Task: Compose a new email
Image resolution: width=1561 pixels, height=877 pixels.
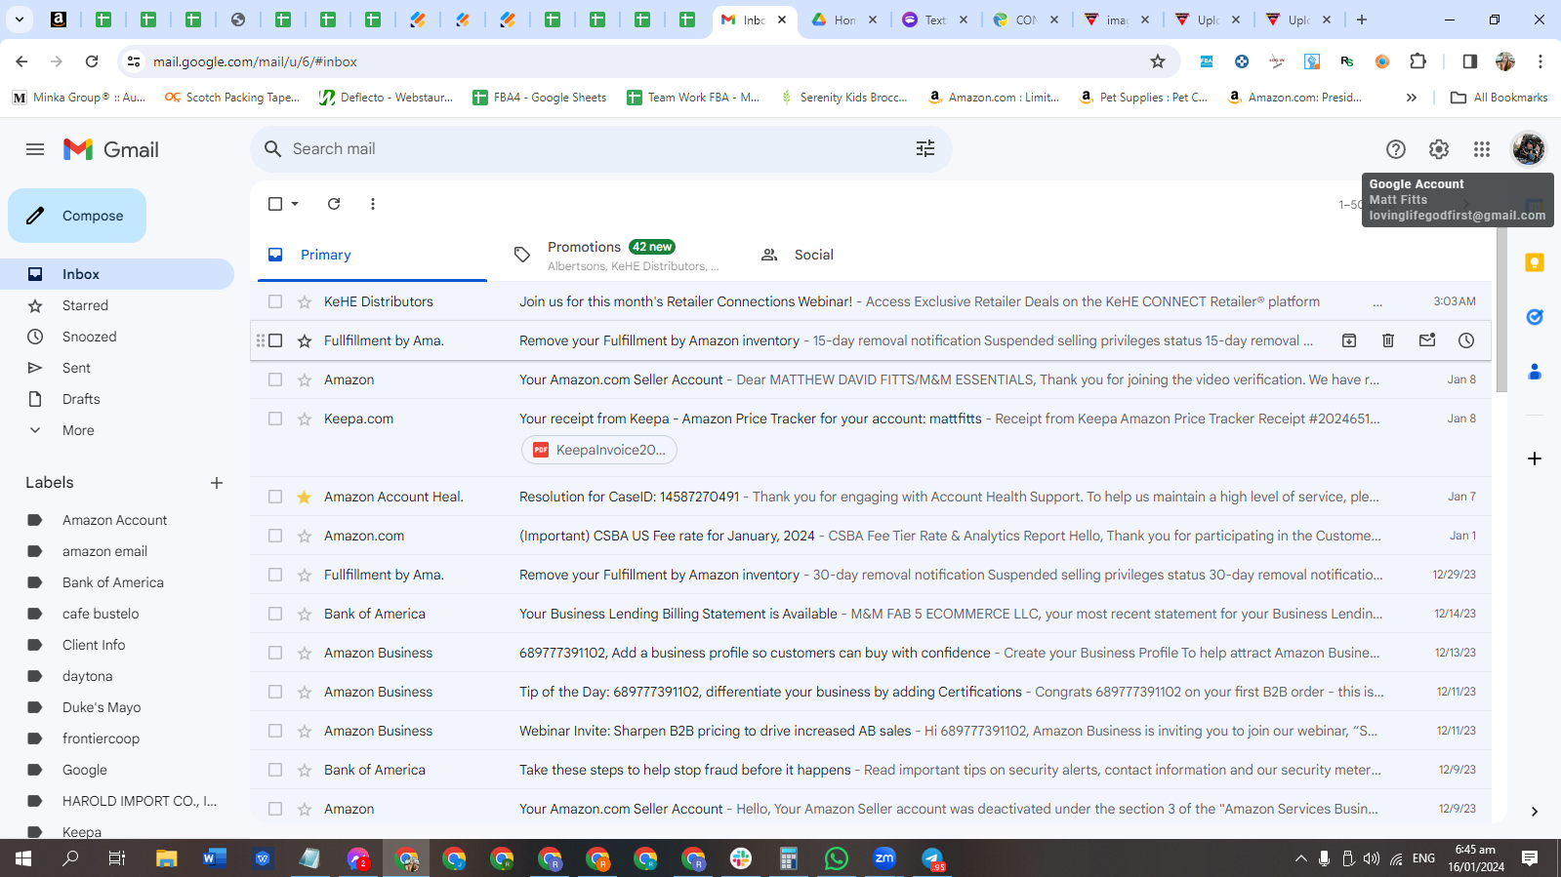Action: (77, 216)
